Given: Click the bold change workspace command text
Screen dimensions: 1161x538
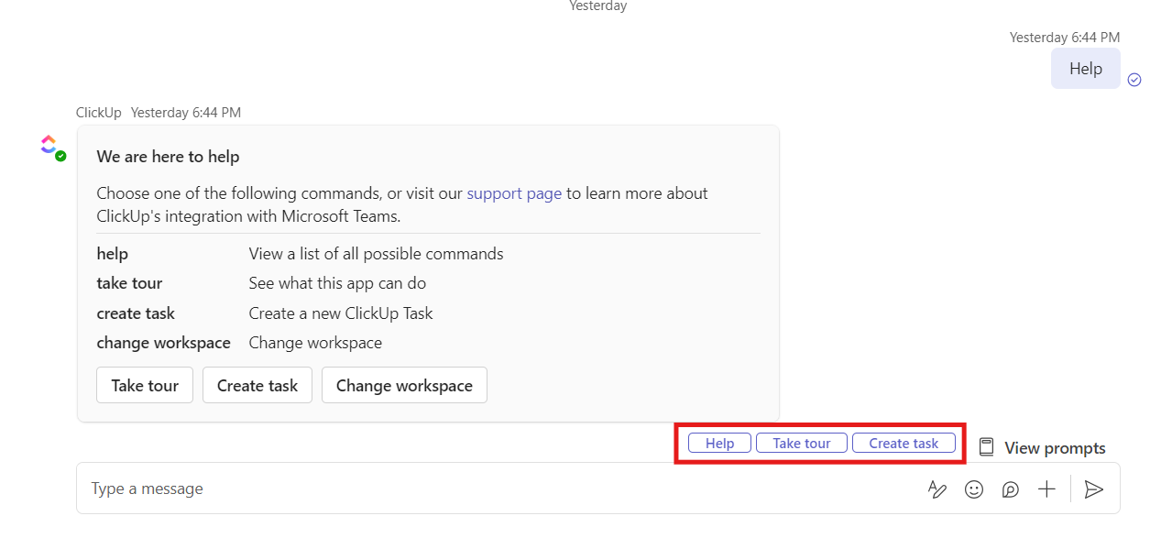Looking at the screenshot, I should click(x=164, y=343).
